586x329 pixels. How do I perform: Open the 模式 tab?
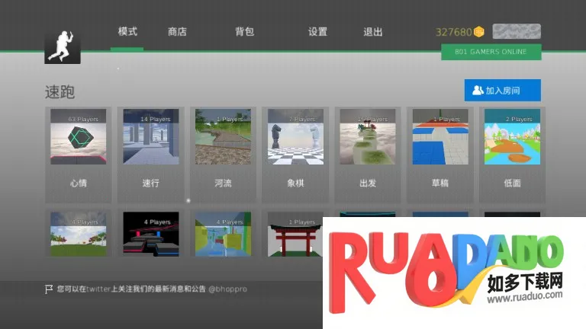click(x=127, y=32)
